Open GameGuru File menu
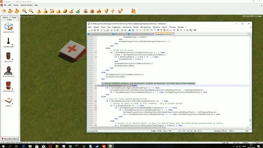The width and height of the screenshot is (263, 148). pyautogui.click(x=5, y=5)
